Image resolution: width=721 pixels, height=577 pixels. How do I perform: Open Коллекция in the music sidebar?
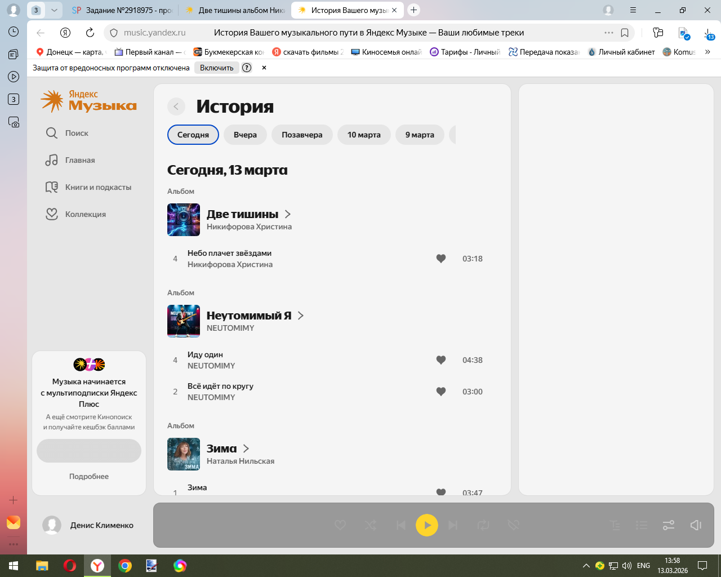point(75,214)
